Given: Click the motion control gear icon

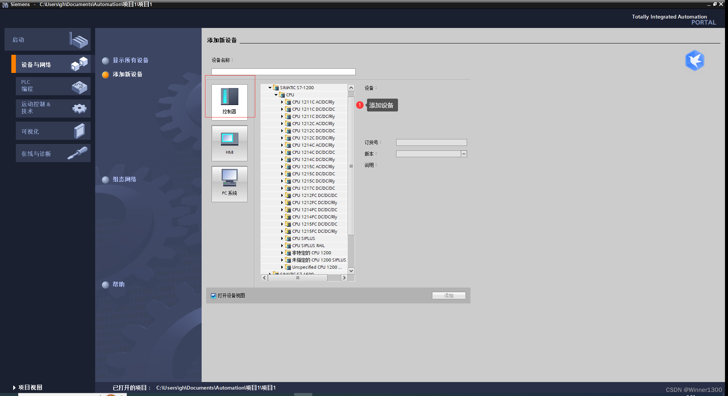Looking at the screenshot, I should tap(80, 109).
